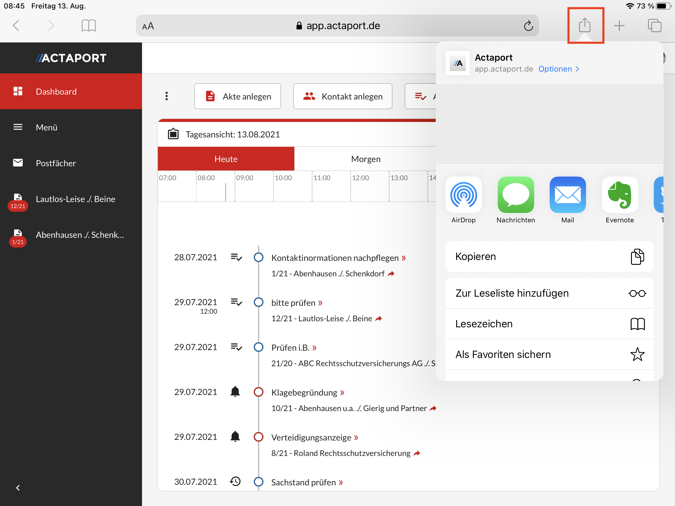Tap Kopieren in share sheet
This screenshot has width=675, height=506.
click(549, 257)
